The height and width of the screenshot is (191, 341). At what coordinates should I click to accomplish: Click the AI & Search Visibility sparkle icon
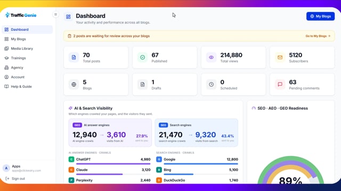(70, 108)
